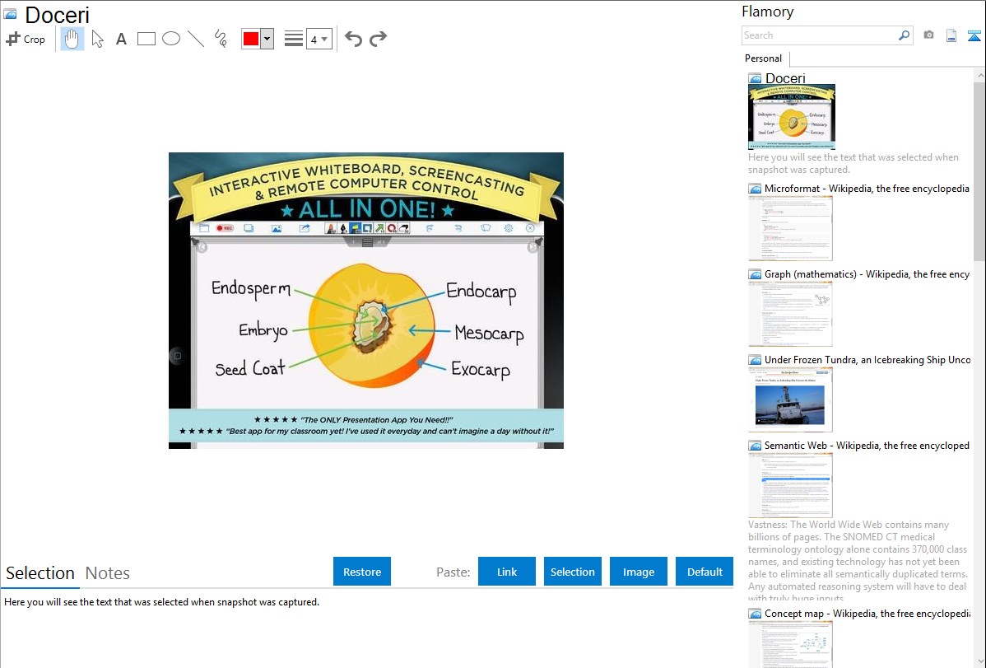Click the 'Microformat - Wikipedia' title
This screenshot has width=986, height=668.
click(867, 189)
